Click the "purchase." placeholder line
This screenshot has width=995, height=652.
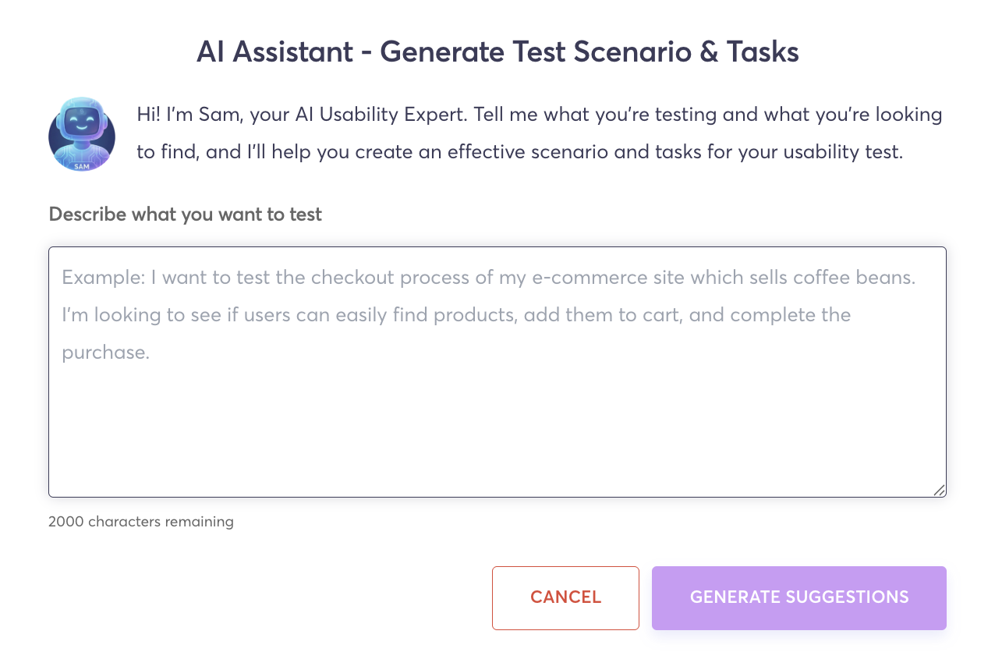(105, 352)
